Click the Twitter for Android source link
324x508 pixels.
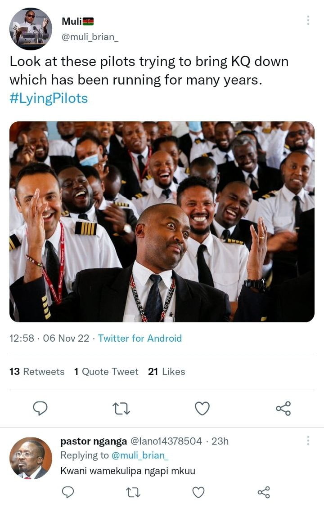[x=140, y=339]
